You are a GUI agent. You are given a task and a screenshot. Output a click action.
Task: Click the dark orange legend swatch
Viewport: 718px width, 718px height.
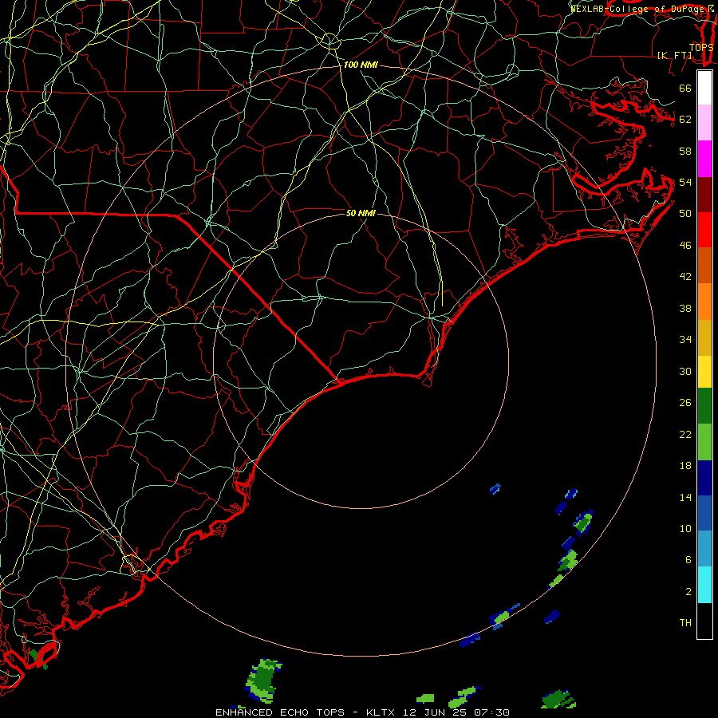click(x=704, y=266)
